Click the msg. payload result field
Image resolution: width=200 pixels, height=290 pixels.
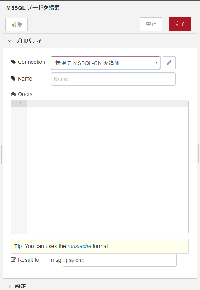pos(120,260)
